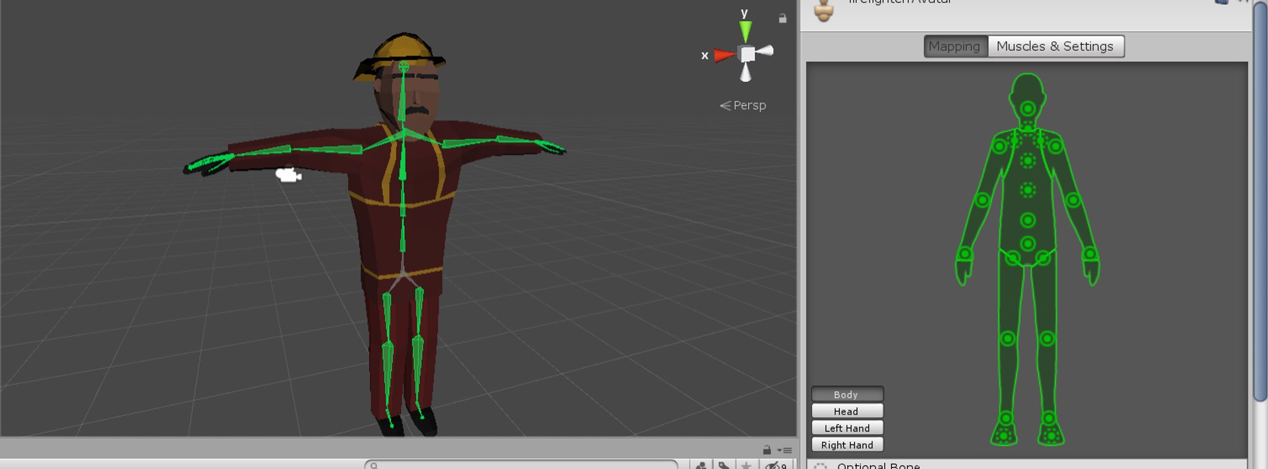Select the Head bone on the avatar diagram
The image size is (1268, 469).
(x=1028, y=108)
